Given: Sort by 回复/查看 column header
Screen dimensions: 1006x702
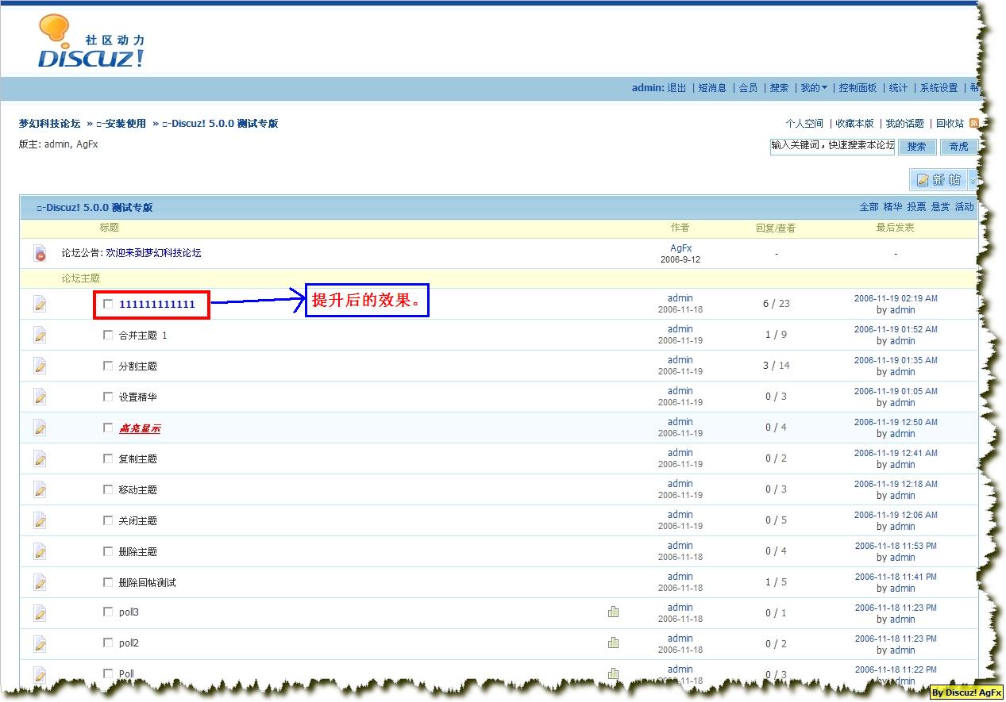Looking at the screenshot, I should [775, 228].
